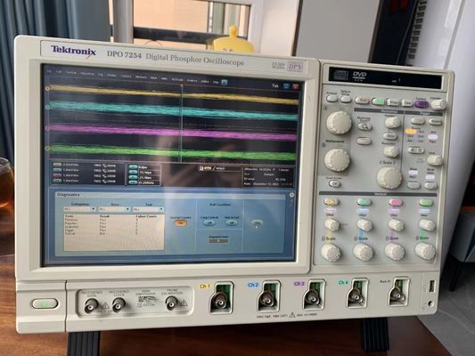The image size is (475, 356).
Task: Toggle the orange On button in Diagnostics
Action: 181,222
